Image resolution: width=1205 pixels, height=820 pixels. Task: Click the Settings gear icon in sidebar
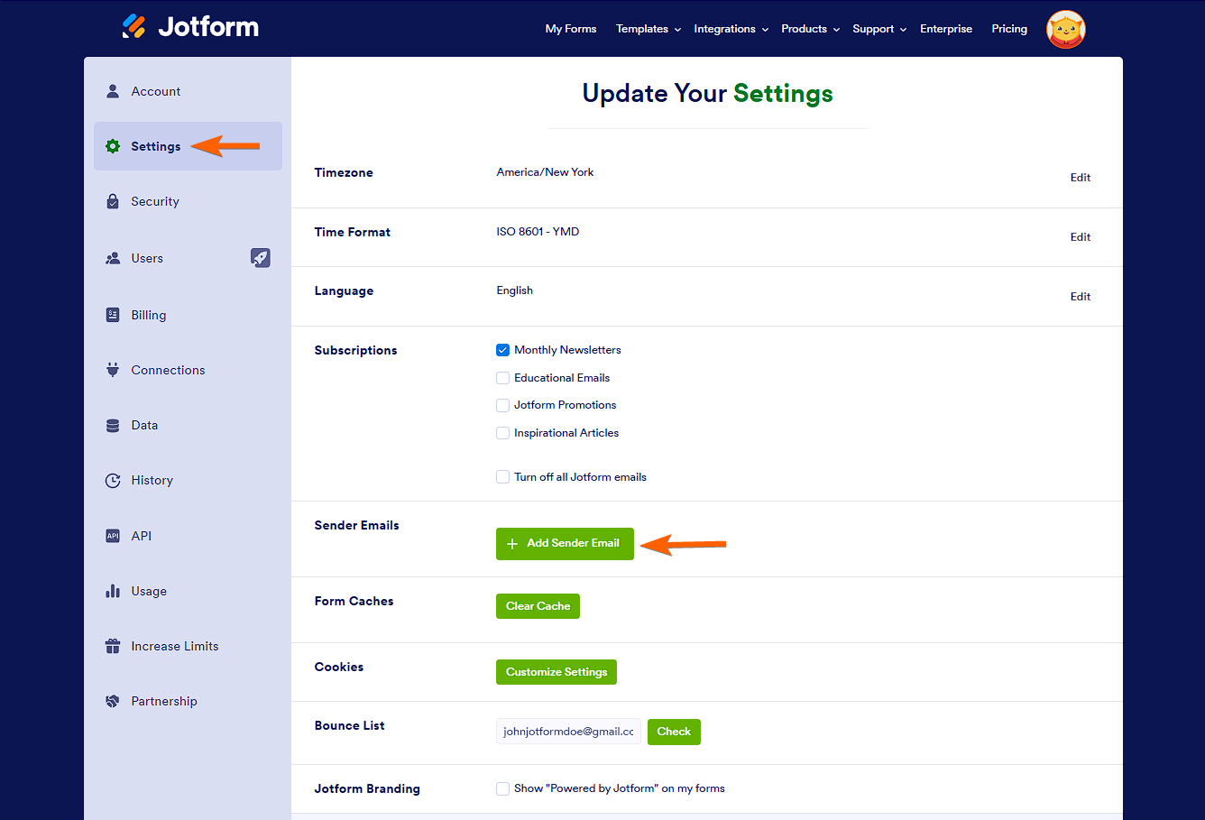coord(113,146)
